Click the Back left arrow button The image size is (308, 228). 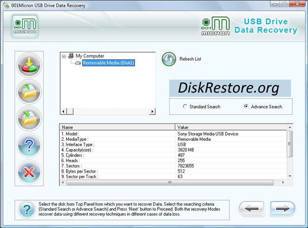(252, 209)
